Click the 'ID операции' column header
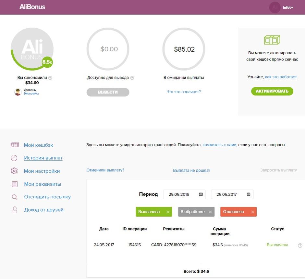Screen dimensions: 305x279 135,229
